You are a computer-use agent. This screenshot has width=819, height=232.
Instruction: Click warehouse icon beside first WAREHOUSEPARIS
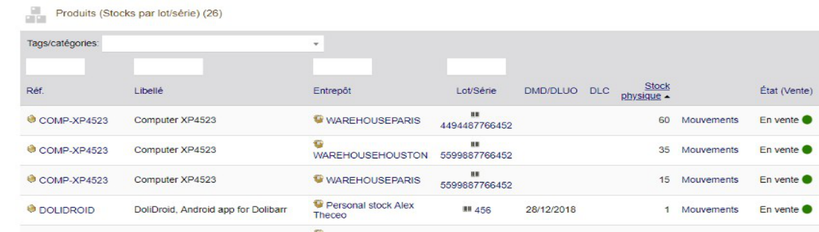point(317,120)
